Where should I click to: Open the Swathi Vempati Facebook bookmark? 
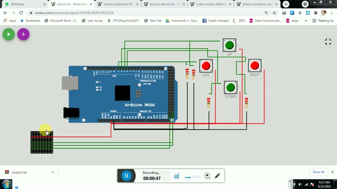(x=216, y=20)
